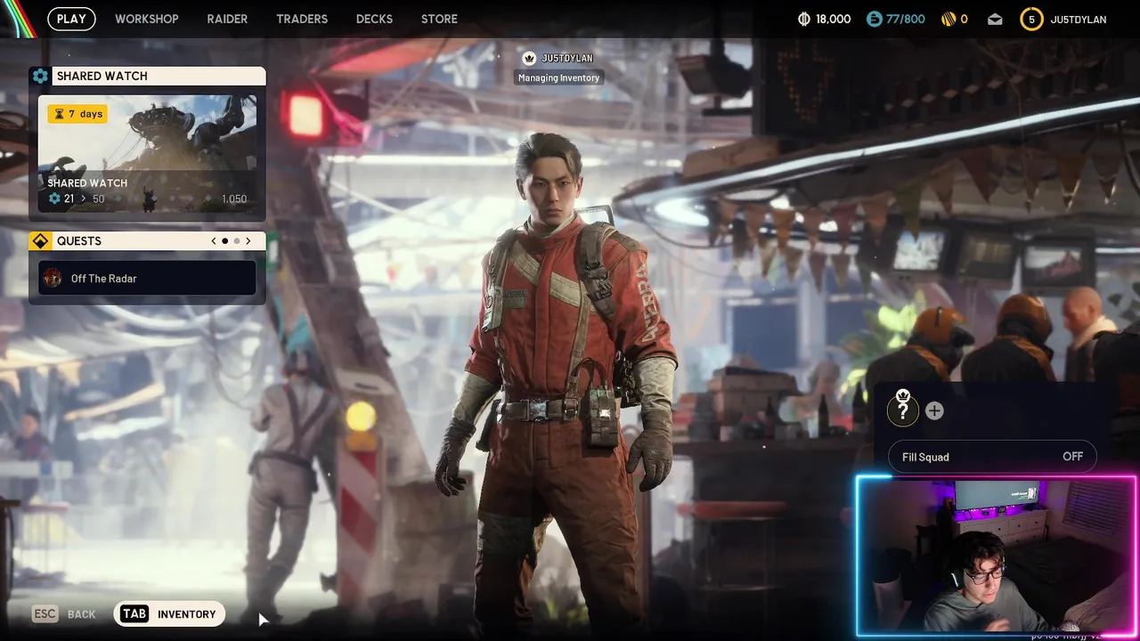Open the Play menu tab
1140x641 pixels.
click(71, 19)
